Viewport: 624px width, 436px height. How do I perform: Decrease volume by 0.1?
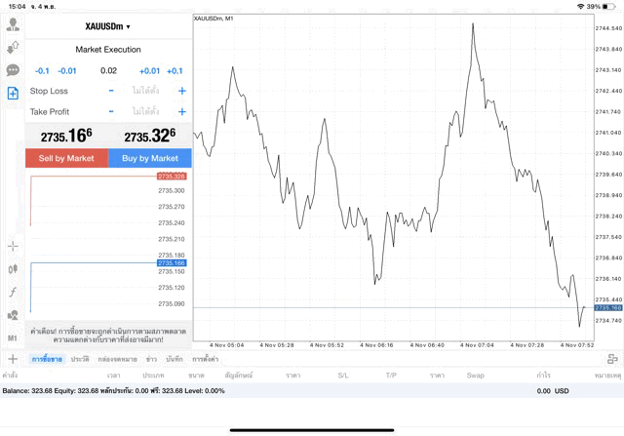point(42,71)
